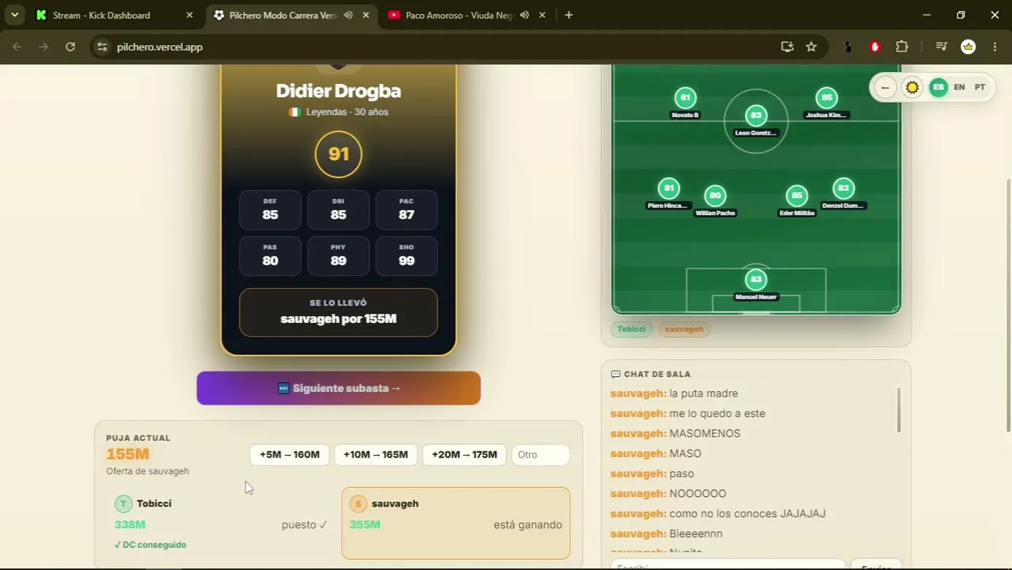
Task: Click 'sauvageh por 155M' result text
Action: (338, 319)
